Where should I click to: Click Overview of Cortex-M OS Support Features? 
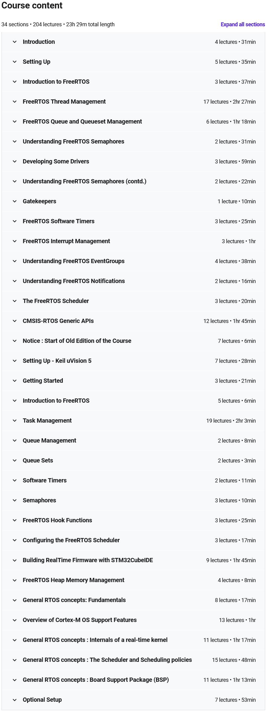click(80, 620)
